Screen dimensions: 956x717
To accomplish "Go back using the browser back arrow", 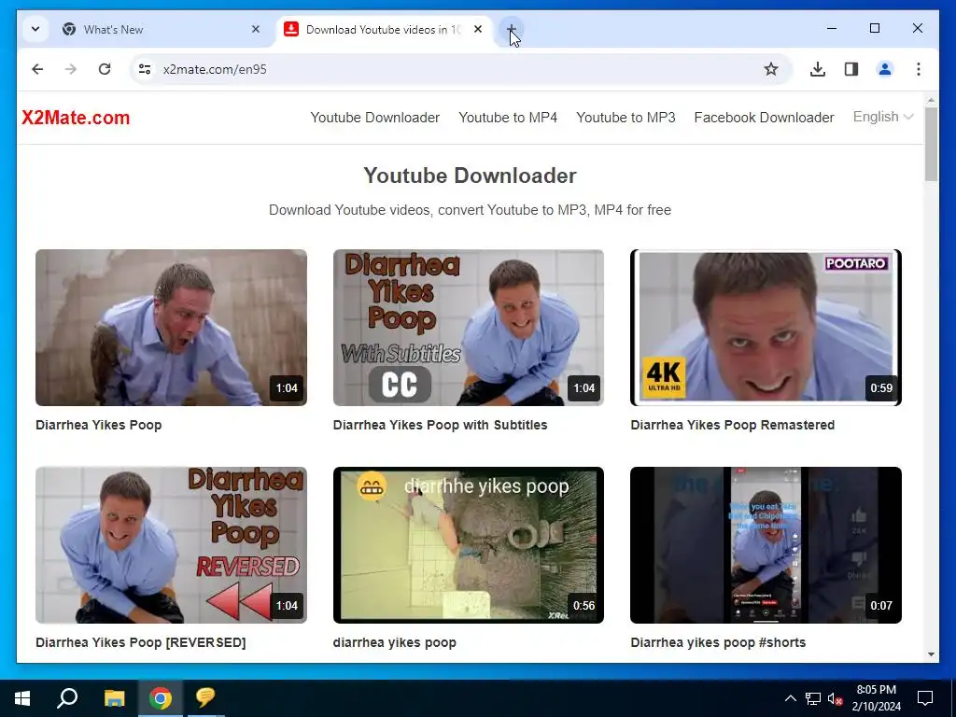I will click(37, 69).
